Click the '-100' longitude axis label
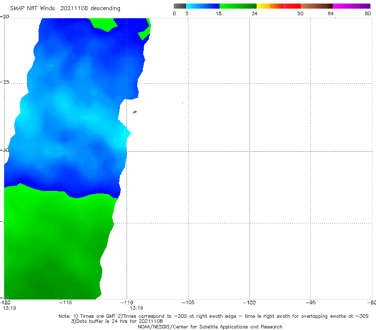 coord(249,303)
